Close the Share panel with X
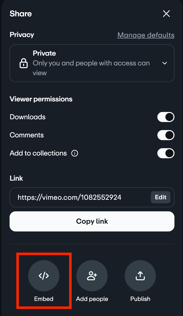This screenshot has width=183, height=316. pos(166,14)
